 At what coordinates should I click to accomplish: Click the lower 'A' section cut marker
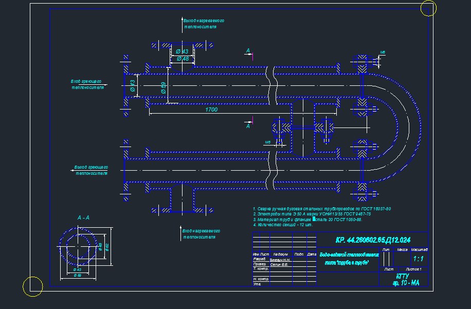248,126
